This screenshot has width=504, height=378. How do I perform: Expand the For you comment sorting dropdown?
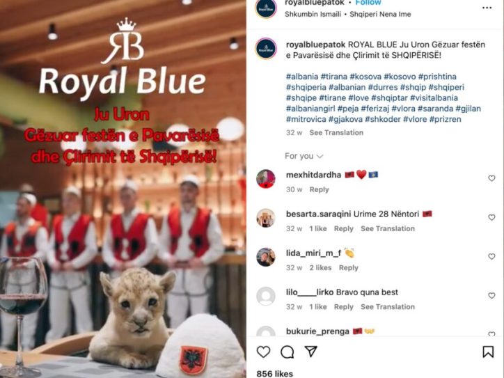point(304,156)
